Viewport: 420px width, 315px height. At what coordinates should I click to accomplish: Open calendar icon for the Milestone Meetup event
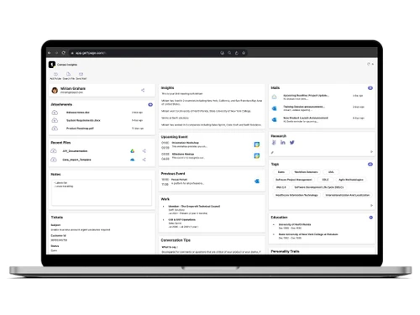tap(257, 155)
